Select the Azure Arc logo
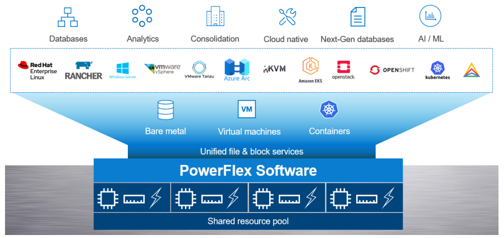Image resolution: width=504 pixels, height=238 pixels. (237, 70)
